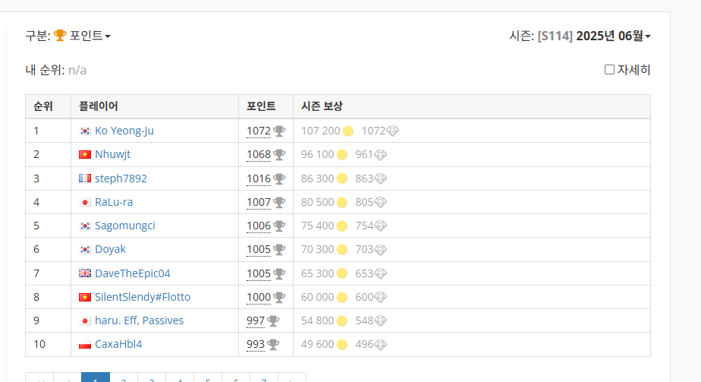Open Sagomungci player profile
The image size is (701, 382).
pyautogui.click(x=124, y=226)
